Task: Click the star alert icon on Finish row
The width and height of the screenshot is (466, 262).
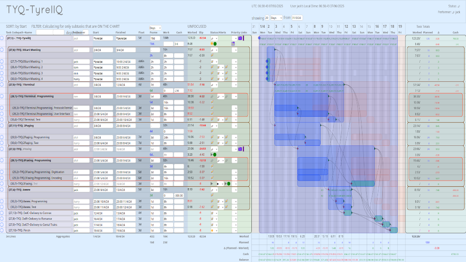Action: [212, 230]
